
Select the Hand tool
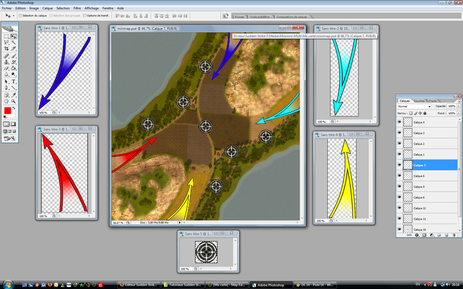point(6,101)
